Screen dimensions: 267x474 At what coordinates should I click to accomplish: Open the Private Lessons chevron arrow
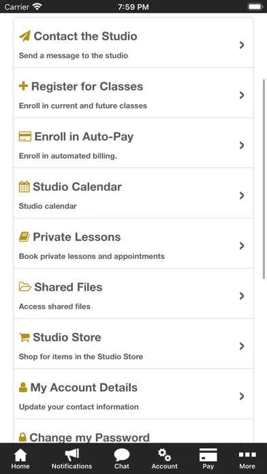(242, 246)
